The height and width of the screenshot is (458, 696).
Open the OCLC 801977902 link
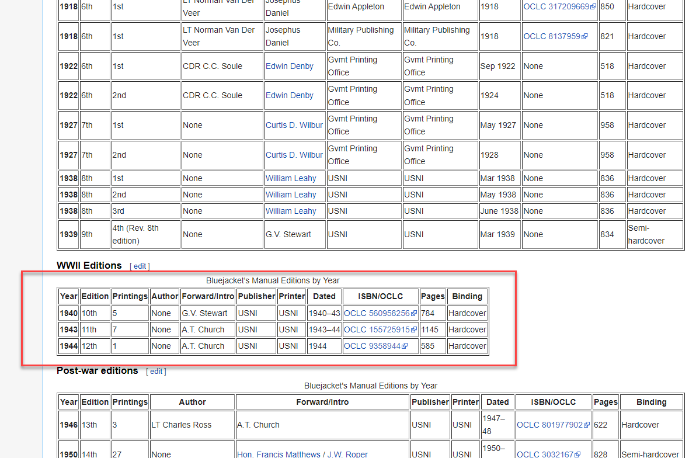(x=549, y=425)
